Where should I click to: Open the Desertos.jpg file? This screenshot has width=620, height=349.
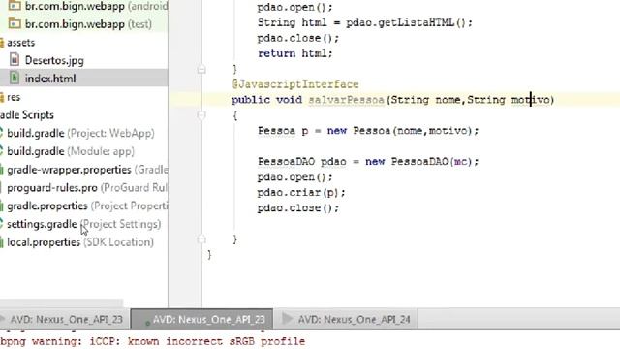54,60
